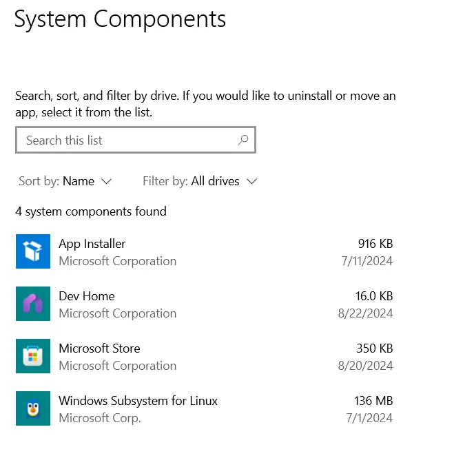The width and height of the screenshot is (474, 458).
Task: Expand the chevron beside All drives
Action: 251,181
